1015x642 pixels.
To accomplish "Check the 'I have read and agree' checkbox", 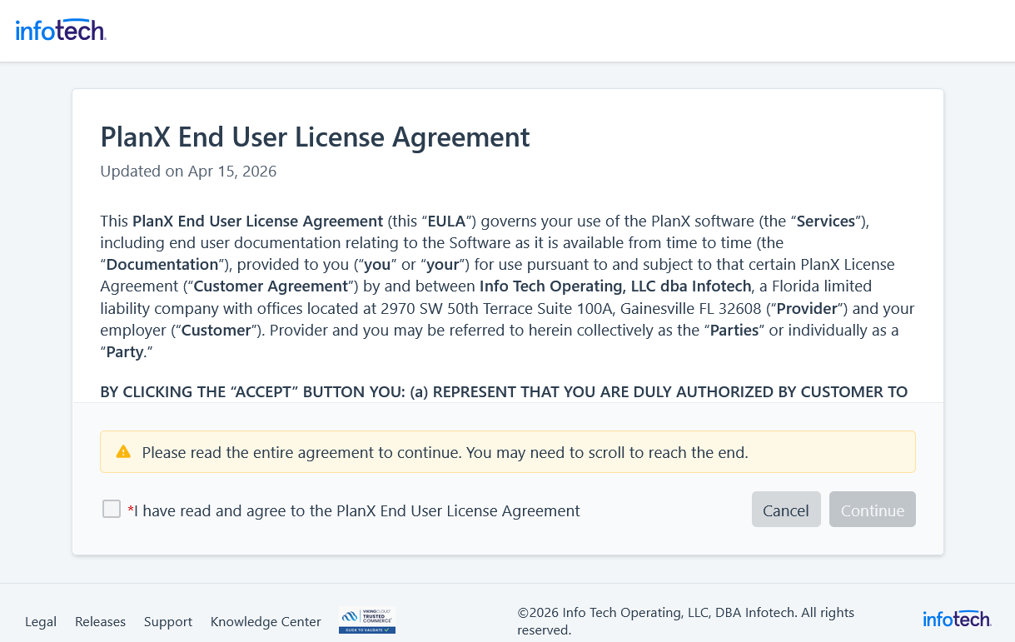I will pos(112,509).
